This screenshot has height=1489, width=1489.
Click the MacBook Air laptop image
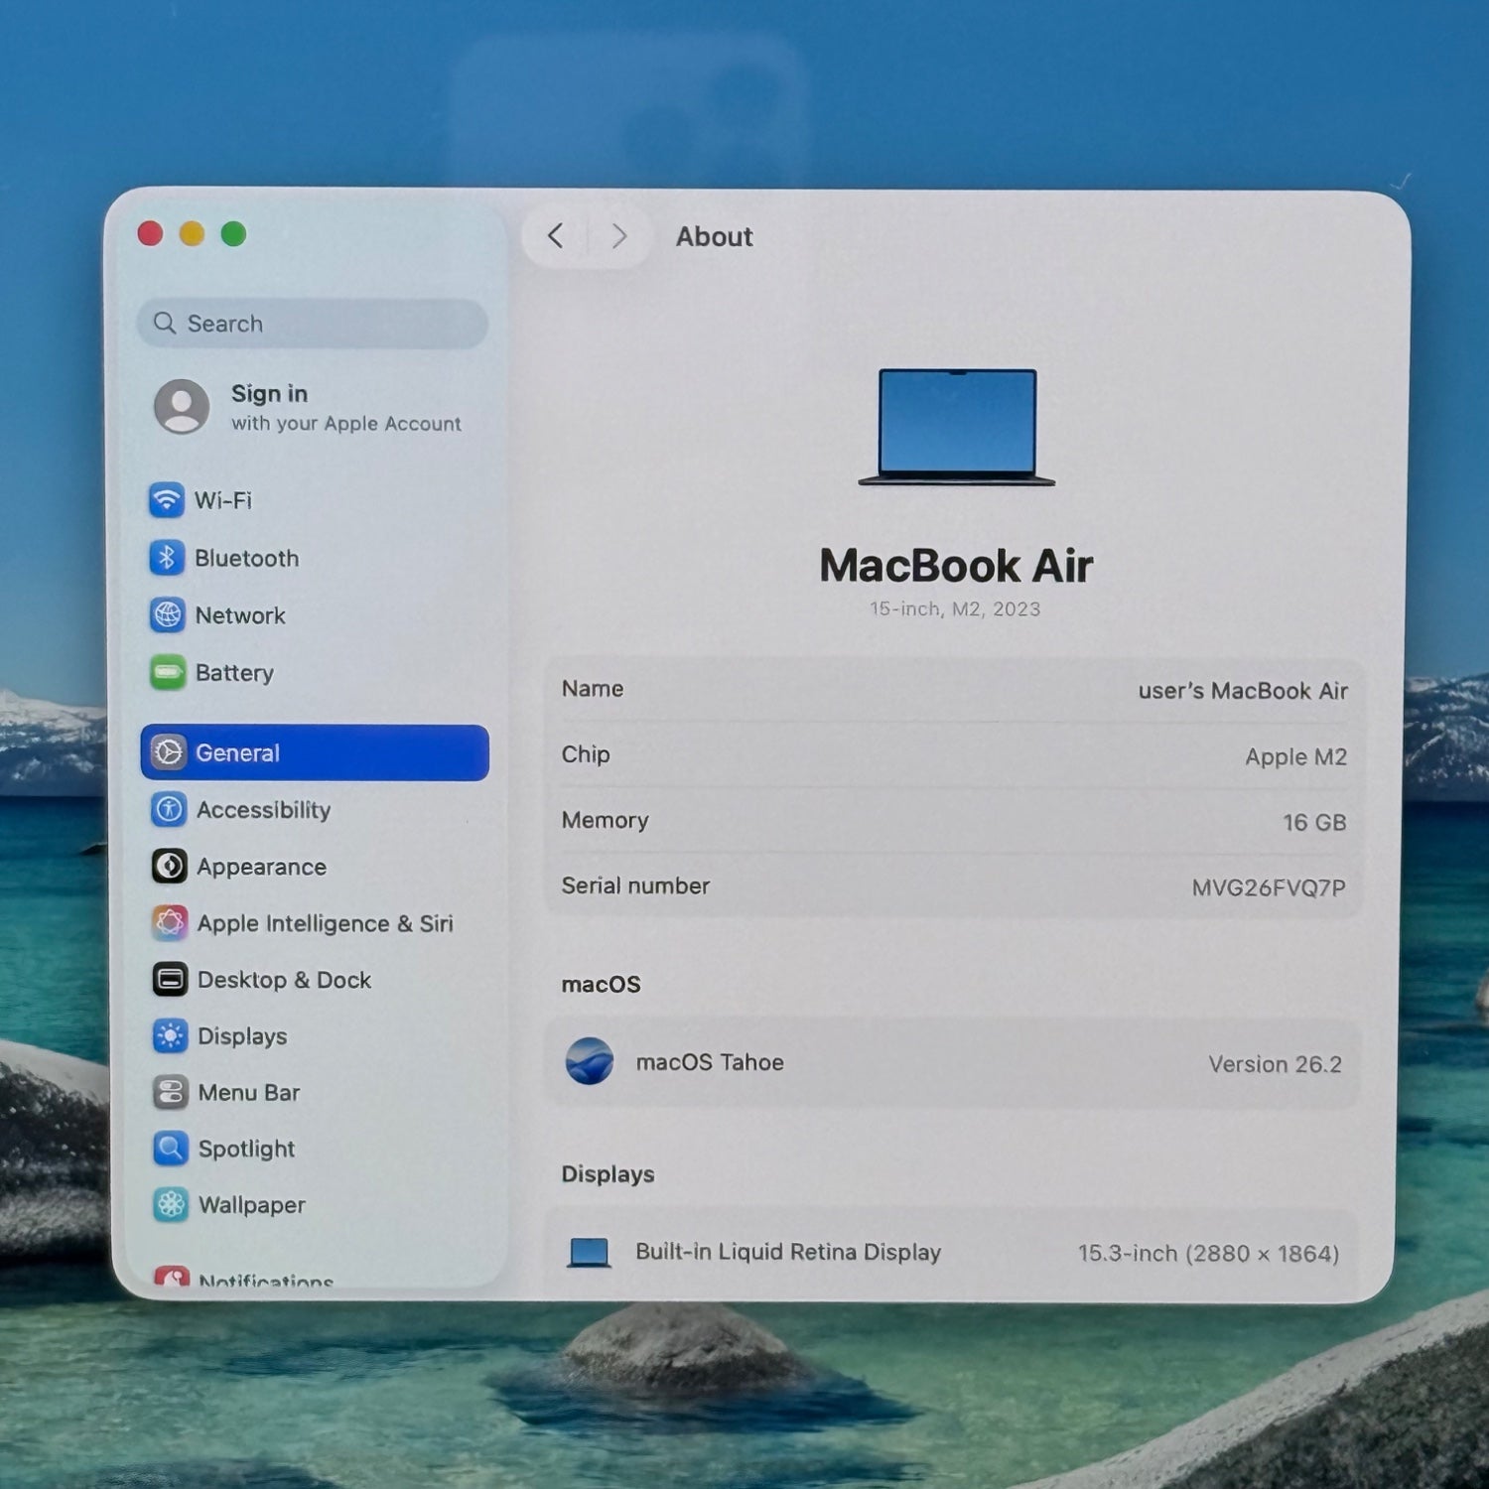pos(956,427)
